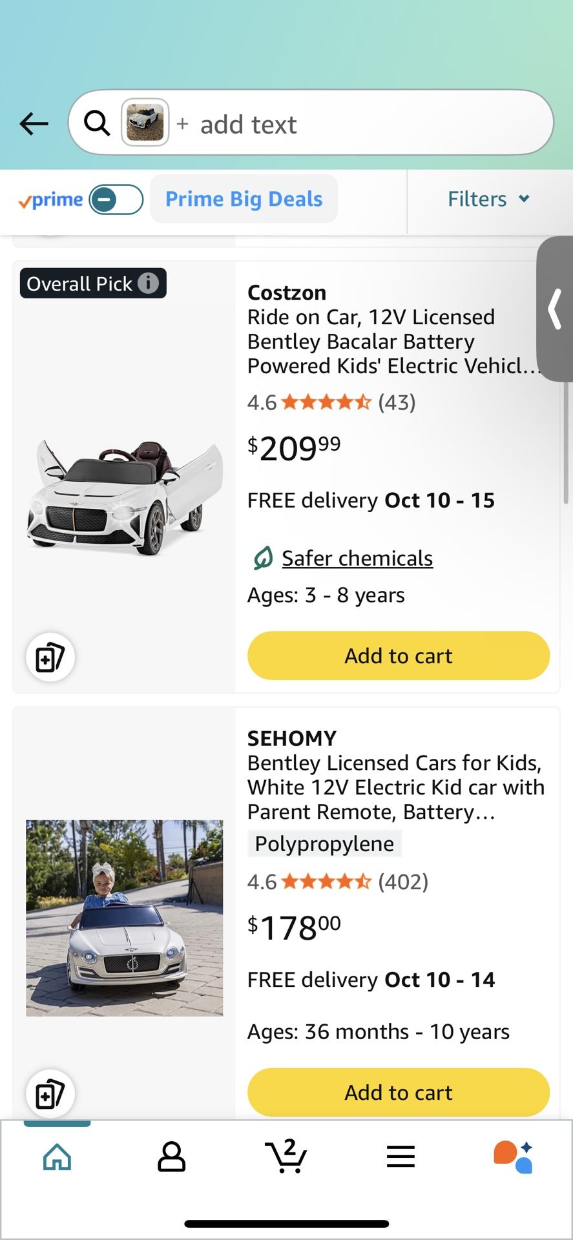Open the SEHOMY Bentley product photo
This screenshot has width=573, height=1240.
pos(124,918)
